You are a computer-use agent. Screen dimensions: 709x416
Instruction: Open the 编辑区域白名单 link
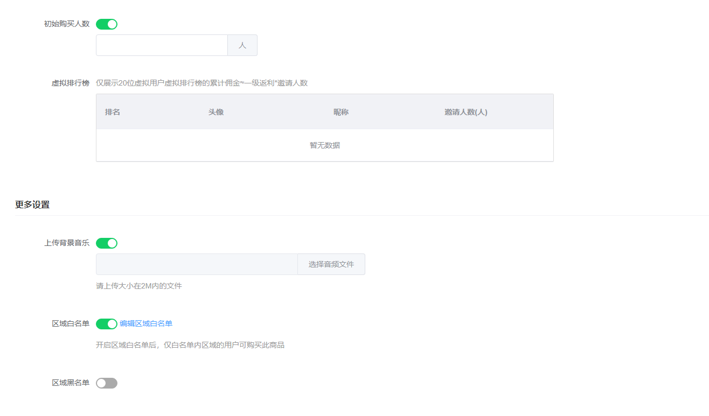(147, 323)
